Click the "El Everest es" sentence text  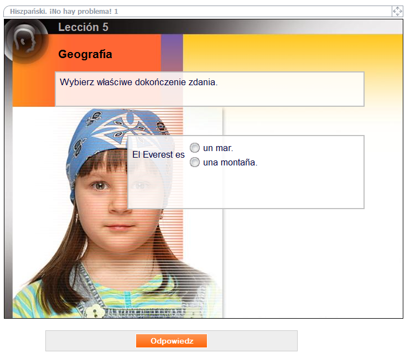point(158,155)
